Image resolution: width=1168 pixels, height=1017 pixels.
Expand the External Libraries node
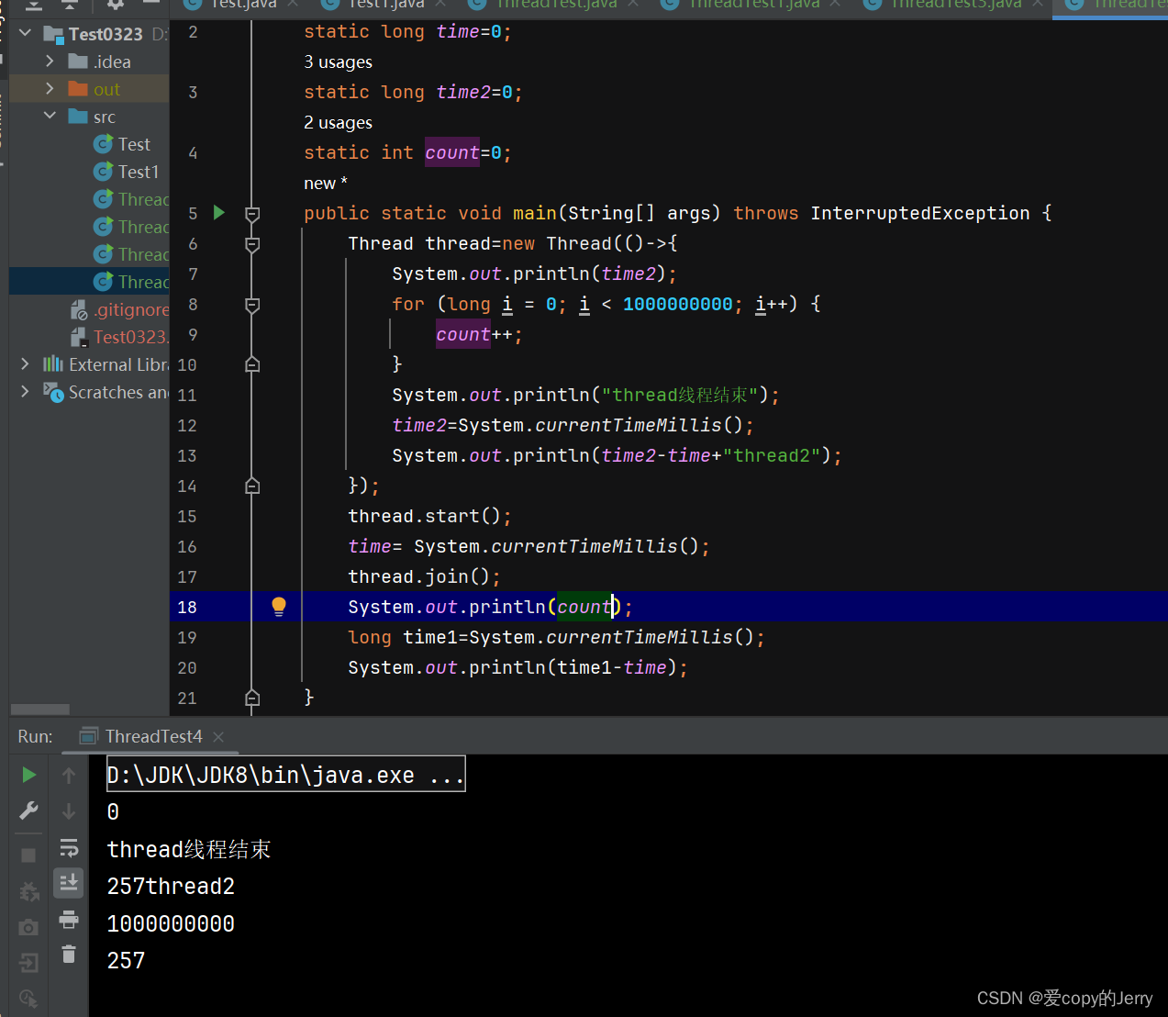(25, 364)
